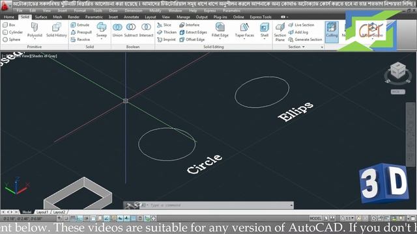Screen dimensions: 417x234
Task: Apply the Union boolean operation
Action: [x=117, y=30]
